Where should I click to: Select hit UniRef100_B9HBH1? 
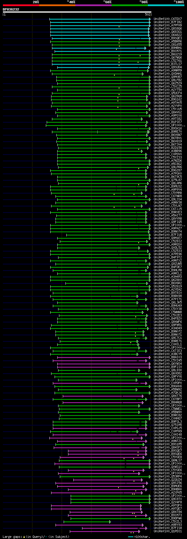pyautogui.click(x=168, y=48)
